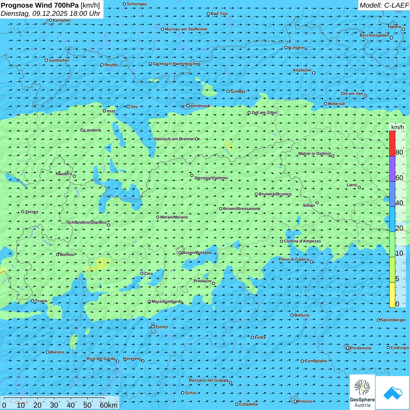Click the Trento city marker

(x=153, y=327)
